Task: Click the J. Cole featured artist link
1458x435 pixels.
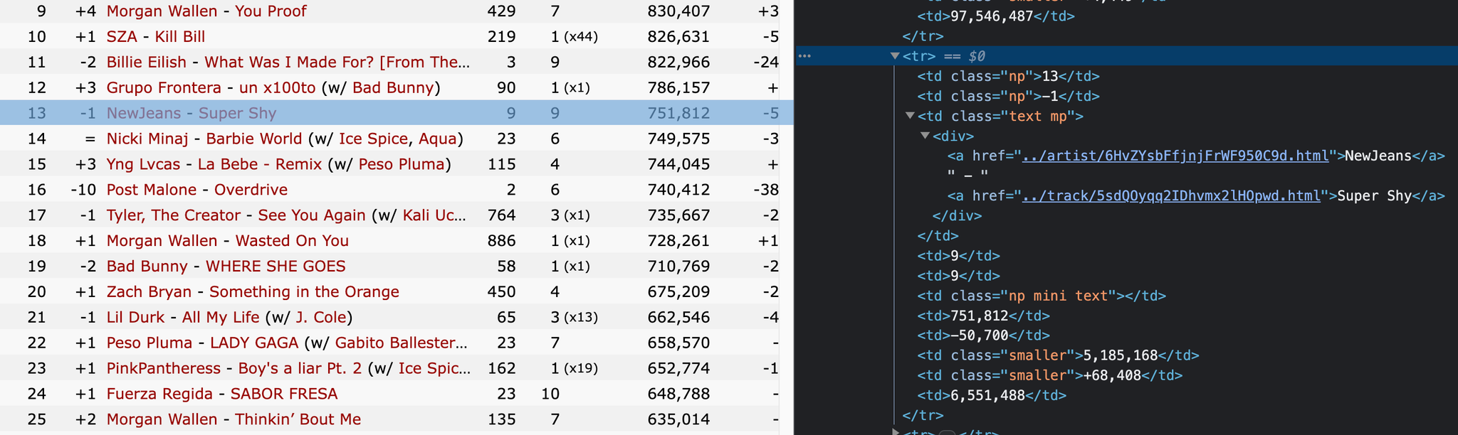Action: 321,318
